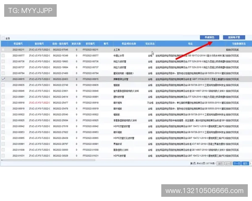Click the 上一页 previous-page button
Viewport: 252px width, 201px height.
228,163
